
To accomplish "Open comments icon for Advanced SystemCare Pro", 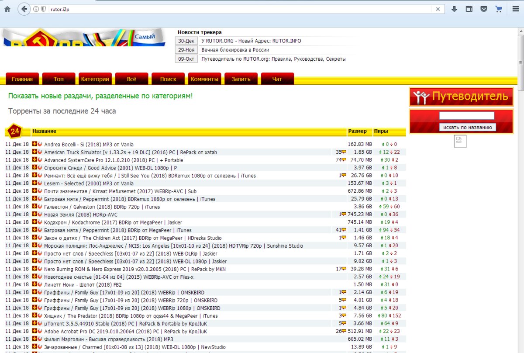I will click(344, 160).
